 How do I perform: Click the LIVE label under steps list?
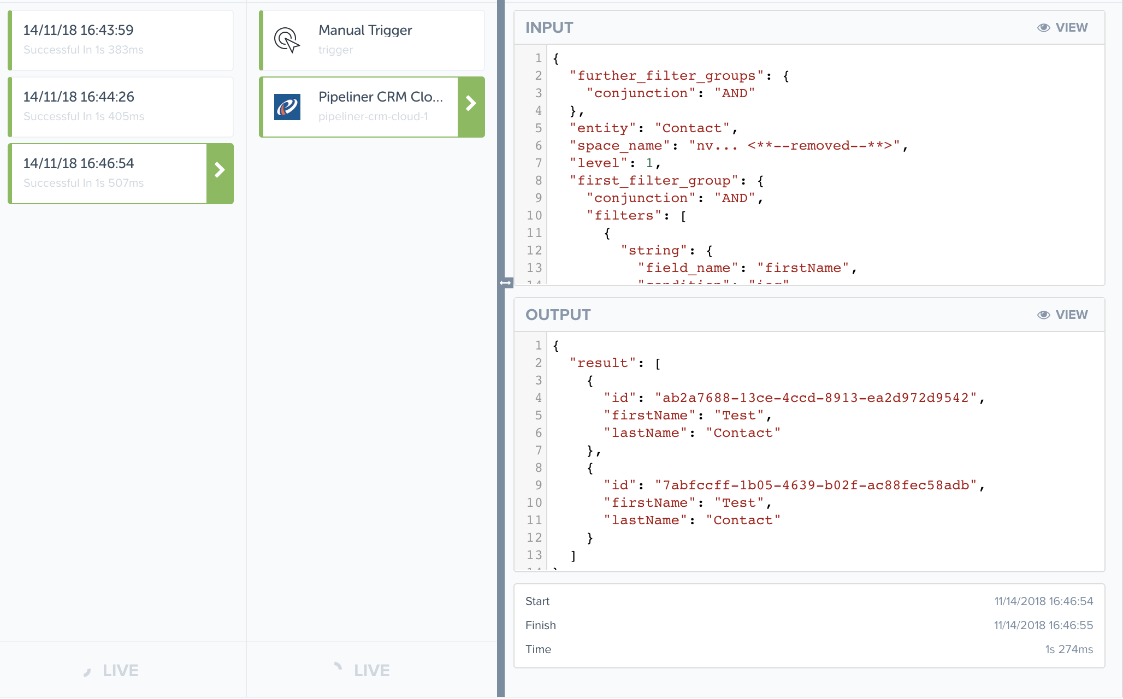[372, 671]
